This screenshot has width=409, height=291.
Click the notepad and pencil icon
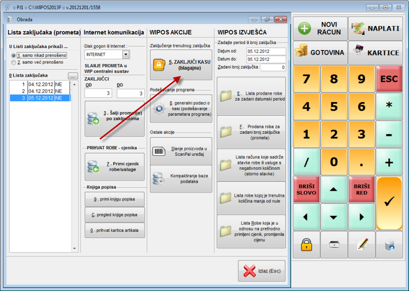pos(361,244)
